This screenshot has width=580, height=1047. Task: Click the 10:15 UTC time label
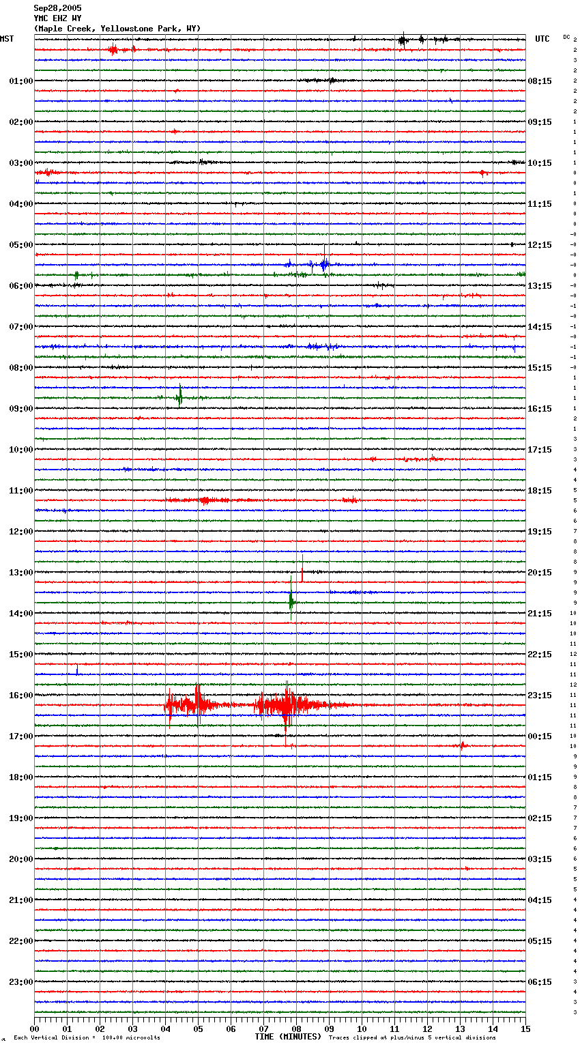(540, 163)
